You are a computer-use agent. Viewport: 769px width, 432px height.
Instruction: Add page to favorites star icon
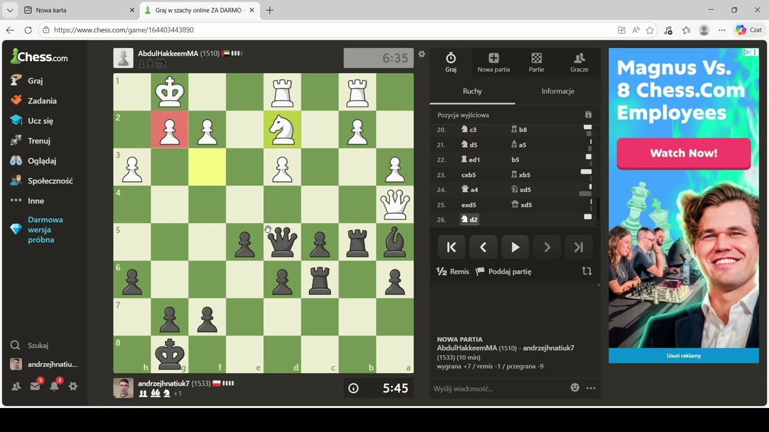[649, 30]
